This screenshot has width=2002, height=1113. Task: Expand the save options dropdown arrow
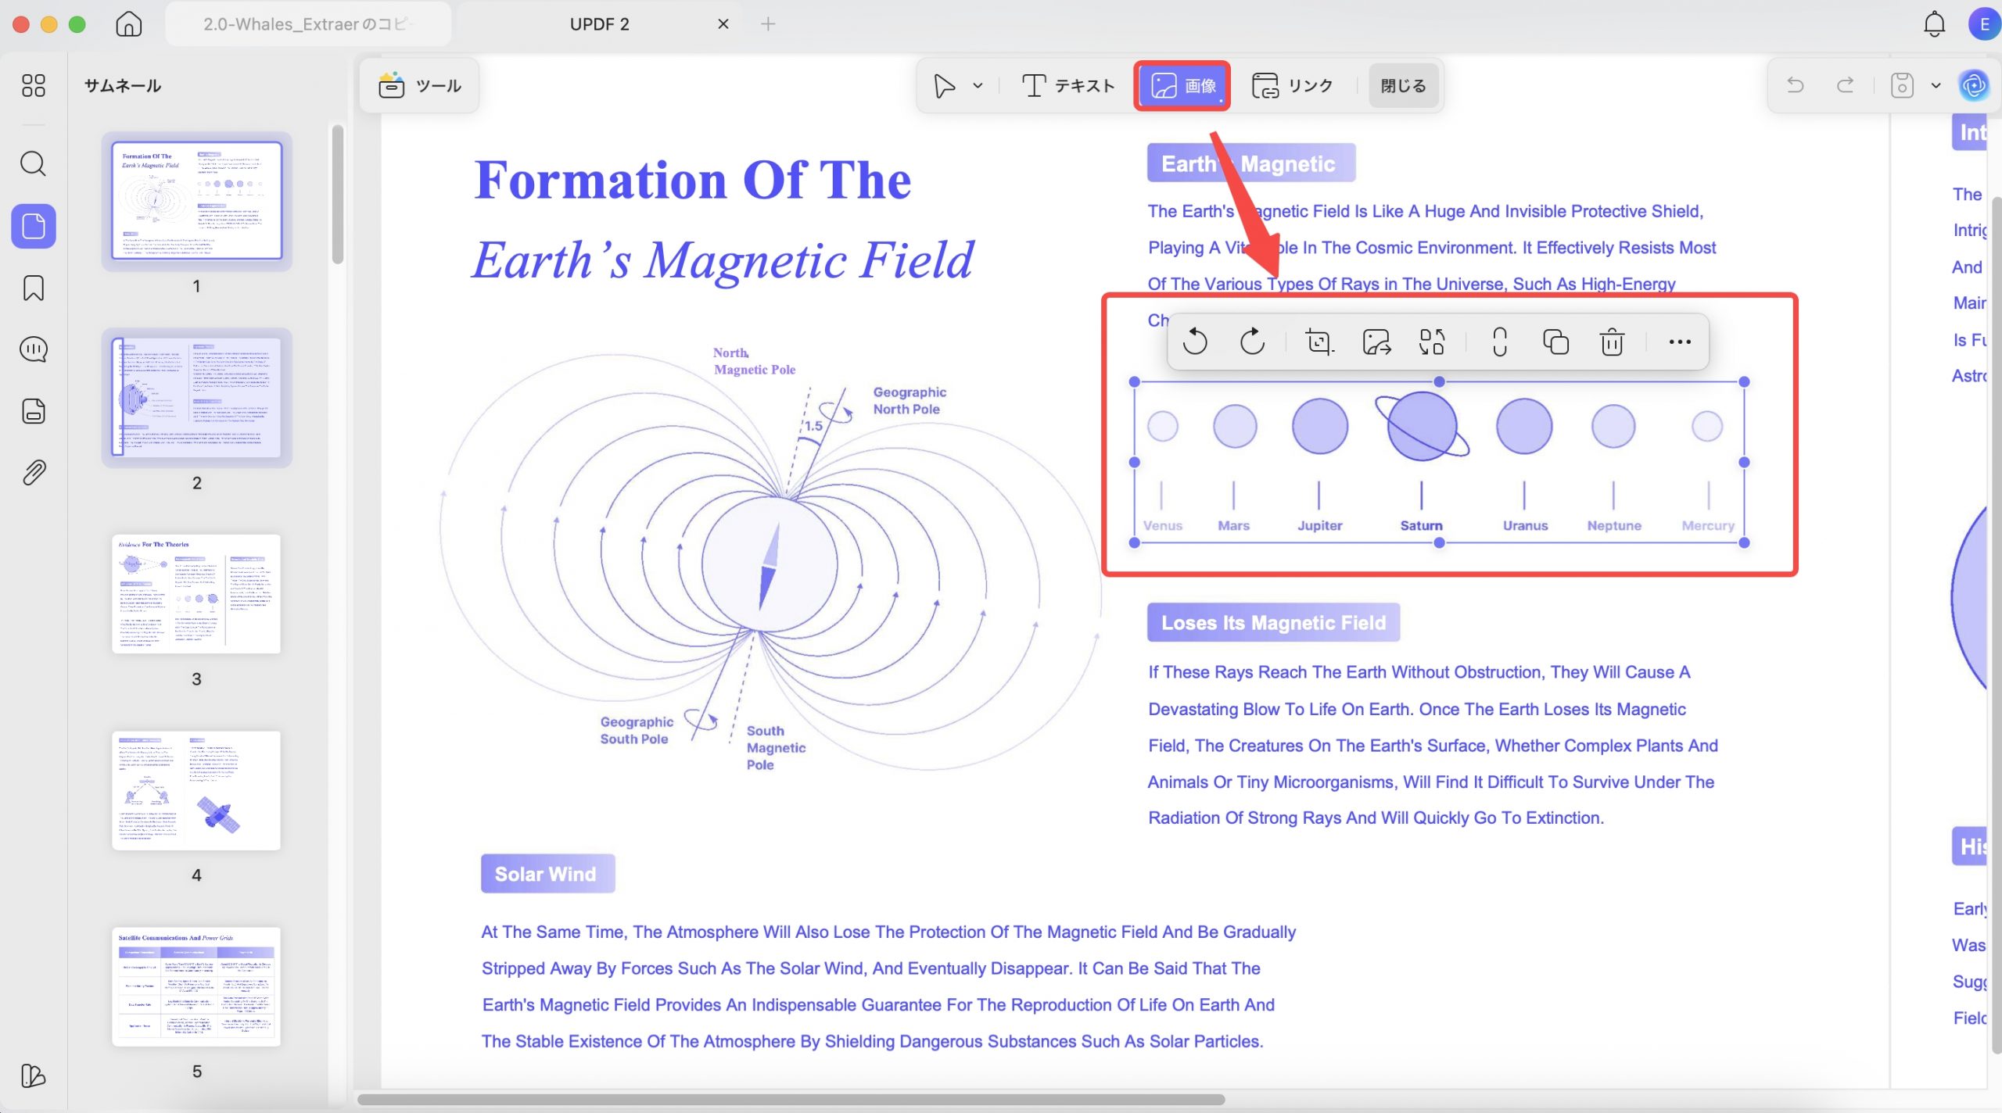click(1936, 85)
